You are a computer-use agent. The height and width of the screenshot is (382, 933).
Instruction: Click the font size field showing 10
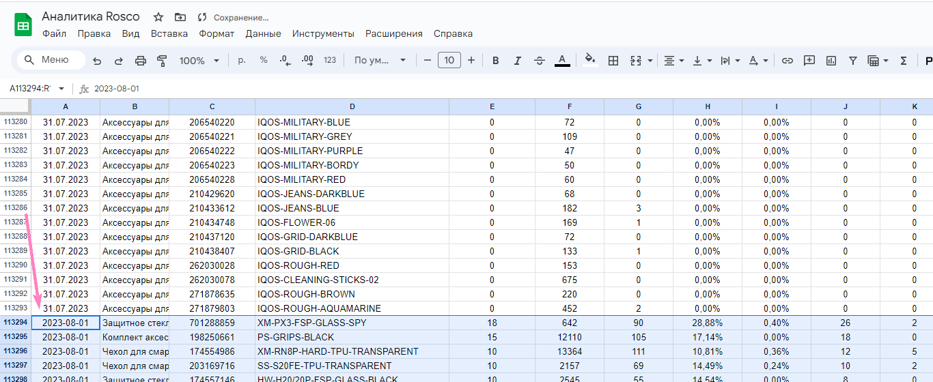point(449,60)
